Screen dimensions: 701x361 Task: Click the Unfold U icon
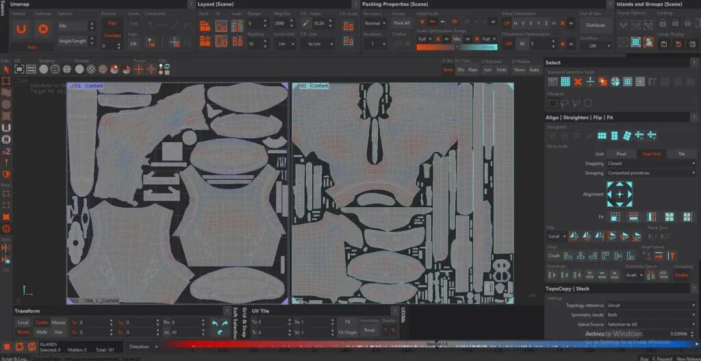[21, 30]
